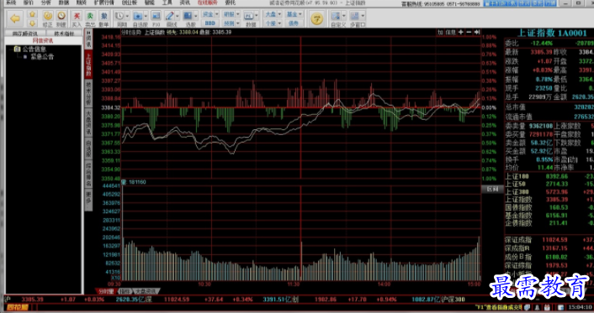
Task: Click the yellow back arrow icon
Action: coord(15,18)
